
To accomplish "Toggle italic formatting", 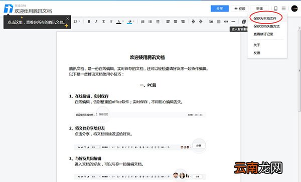I will 96,21.
